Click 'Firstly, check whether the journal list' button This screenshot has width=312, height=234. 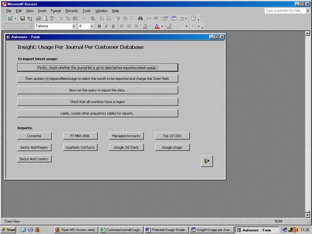[x=97, y=68]
